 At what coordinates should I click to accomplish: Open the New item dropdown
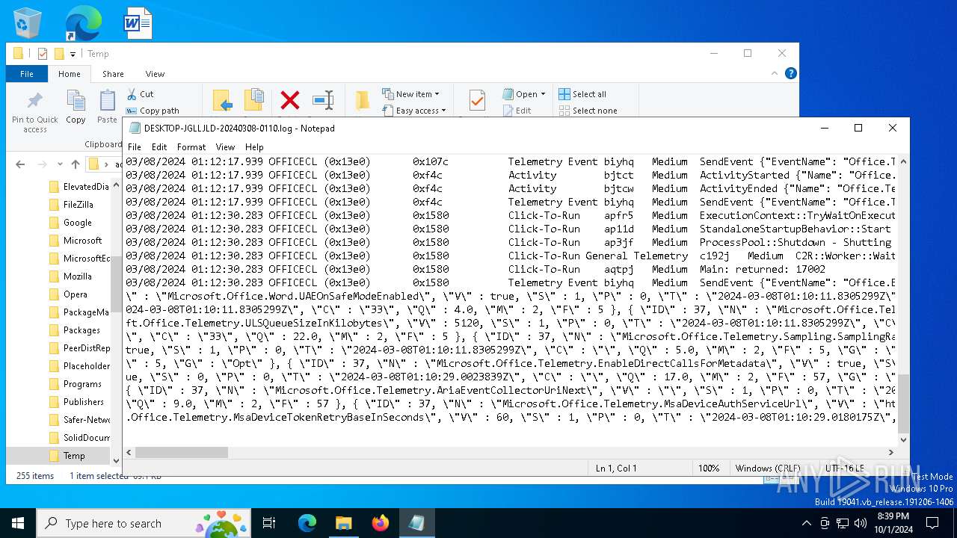coord(410,94)
